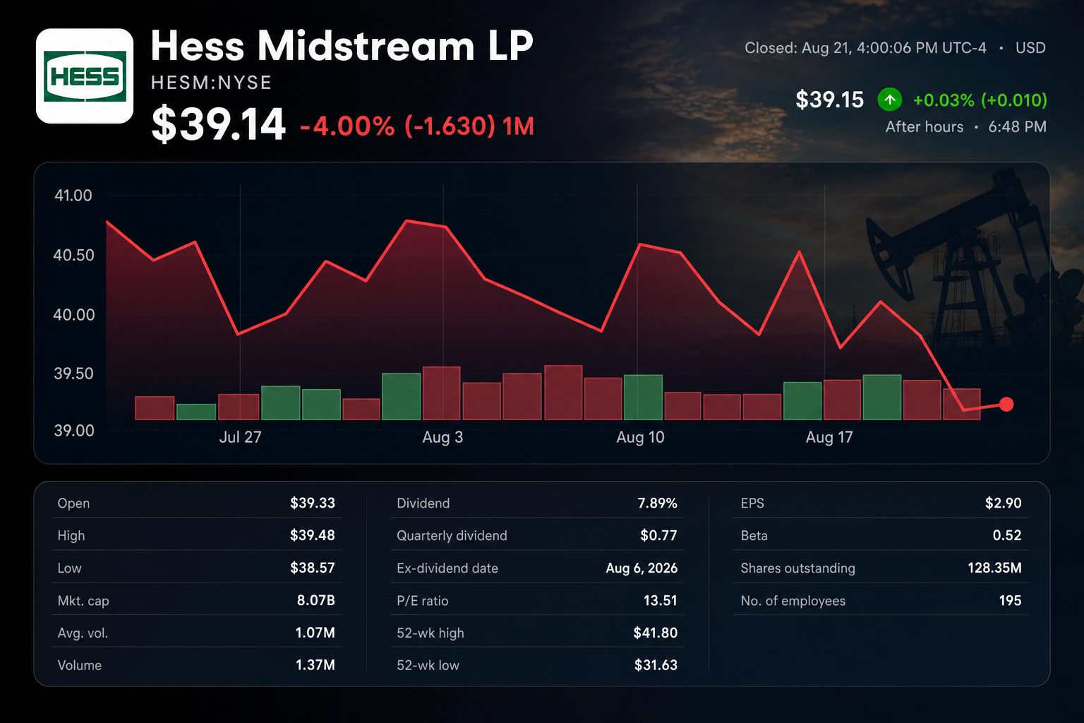Image resolution: width=1084 pixels, height=723 pixels.
Task: Click the ex-dividend date "Aug 6, 2026"
Action: tap(642, 568)
